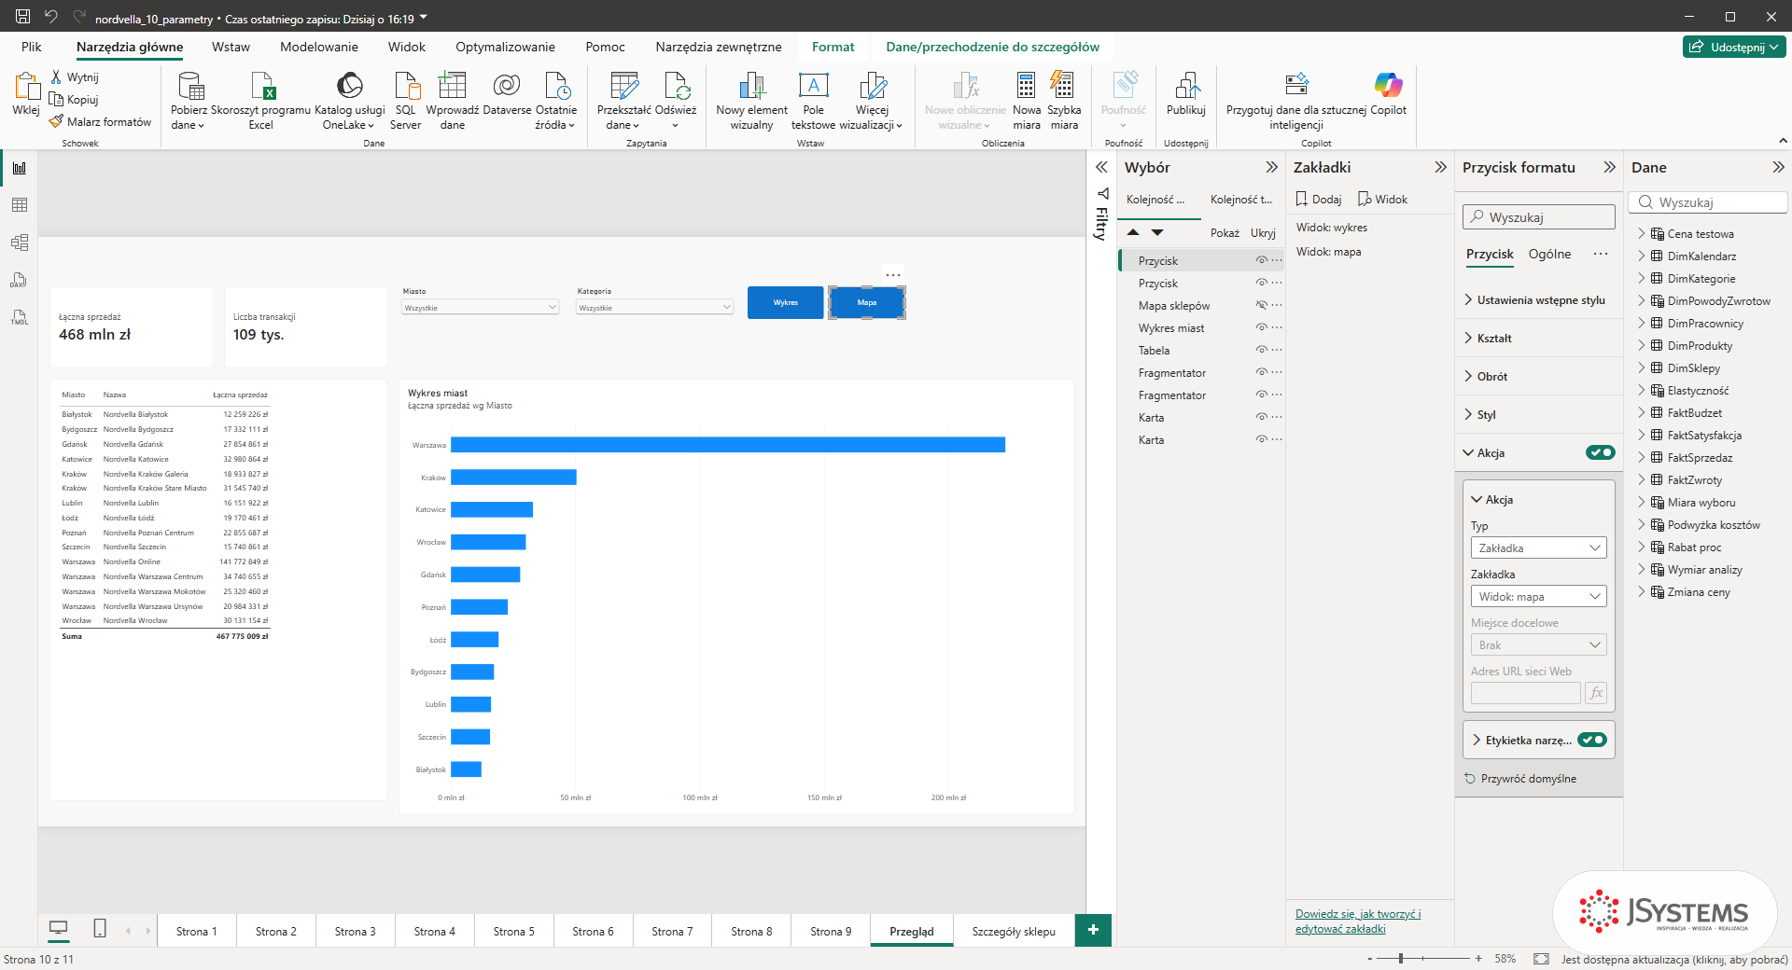Create Nowa miara from ribbon
This screenshot has width=1792, height=970.
[x=1027, y=101]
